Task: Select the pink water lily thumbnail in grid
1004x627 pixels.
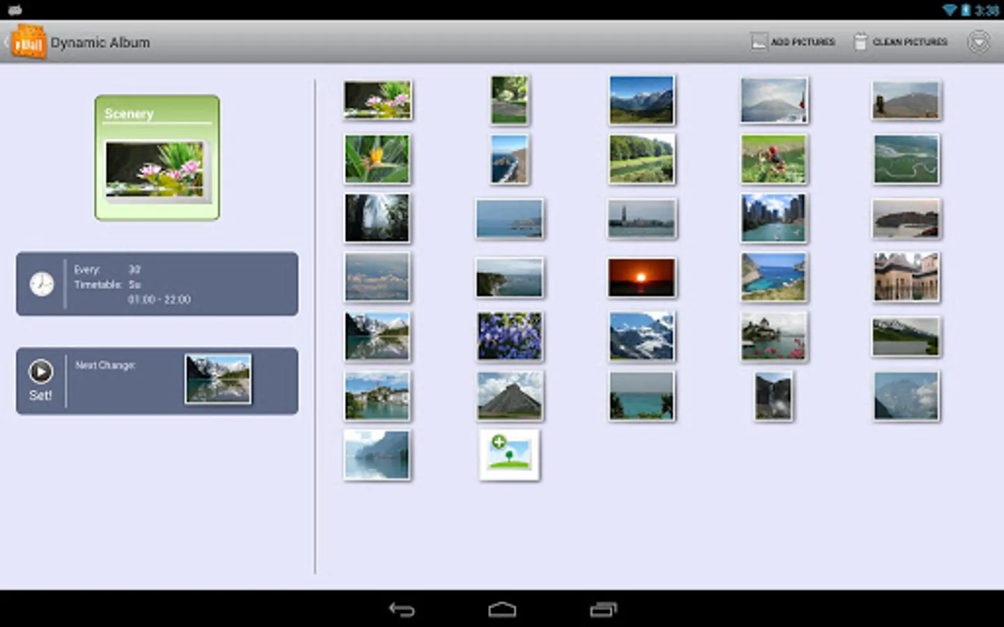Action: coord(377,100)
